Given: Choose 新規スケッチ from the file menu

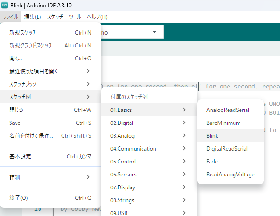Looking at the screenshot, I should [51, 33].
